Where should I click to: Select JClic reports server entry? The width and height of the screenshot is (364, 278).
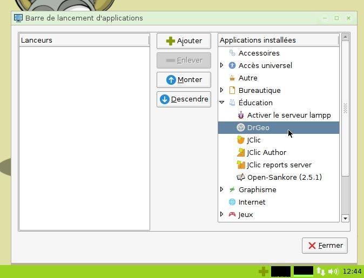279,165
